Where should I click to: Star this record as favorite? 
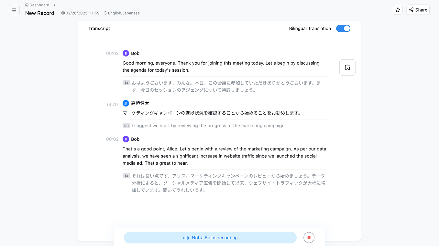(398, 10)
